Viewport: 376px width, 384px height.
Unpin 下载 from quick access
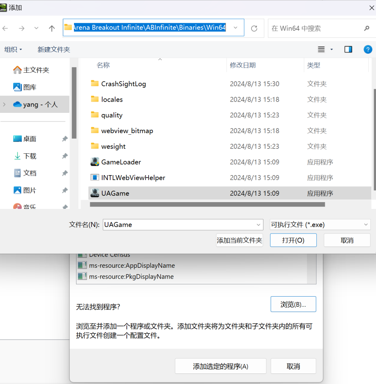pyautogui.click(x=65, y=156)
